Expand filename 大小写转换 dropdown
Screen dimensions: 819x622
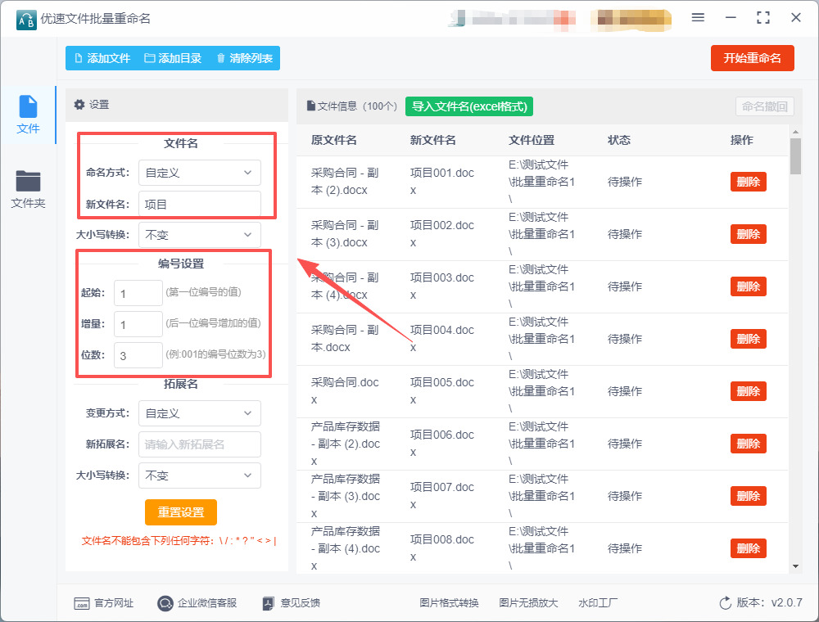199,235
